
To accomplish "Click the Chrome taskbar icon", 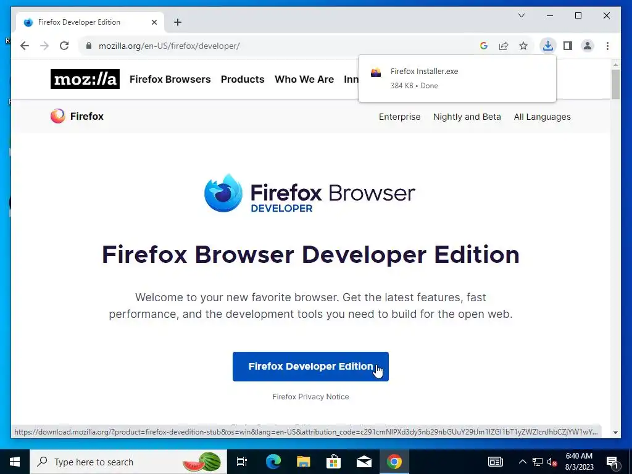I will [x=394, y=462].
